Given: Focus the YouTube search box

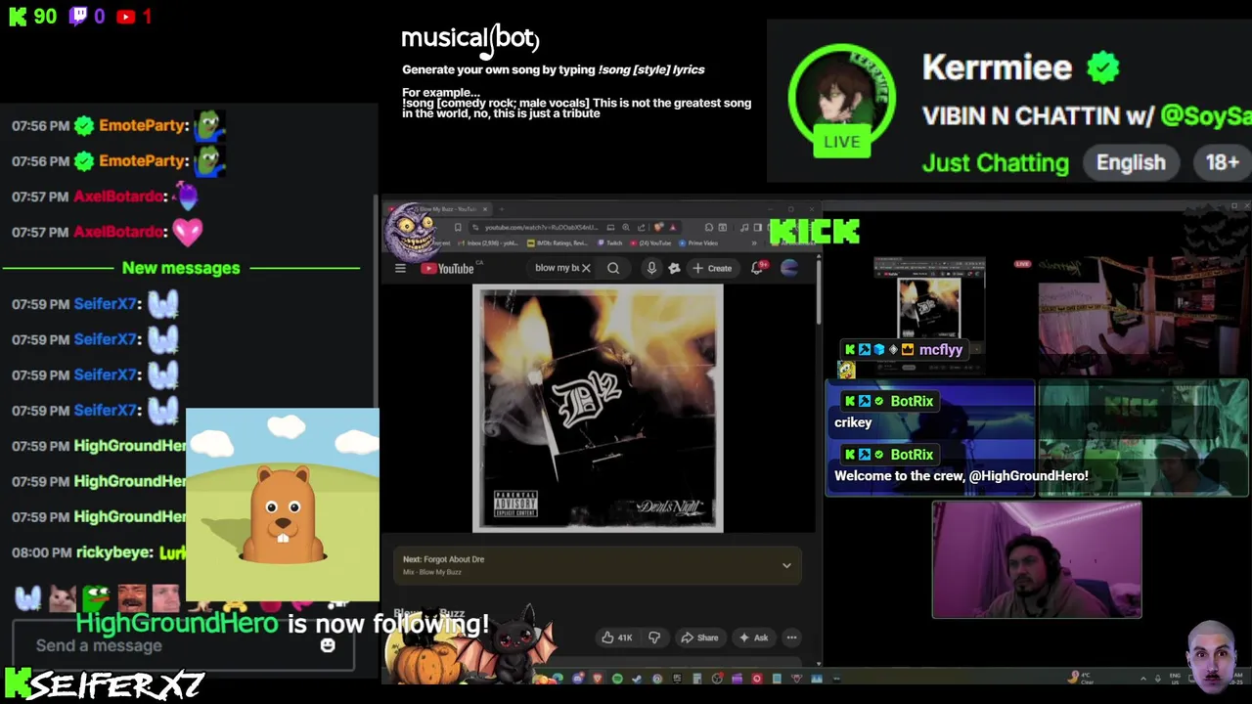Looking at the screenshot, I should pos(558,268).
